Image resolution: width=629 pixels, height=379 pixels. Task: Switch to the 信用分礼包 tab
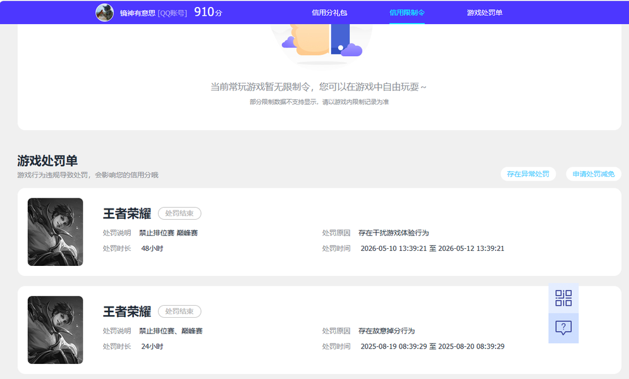point(329,13)
